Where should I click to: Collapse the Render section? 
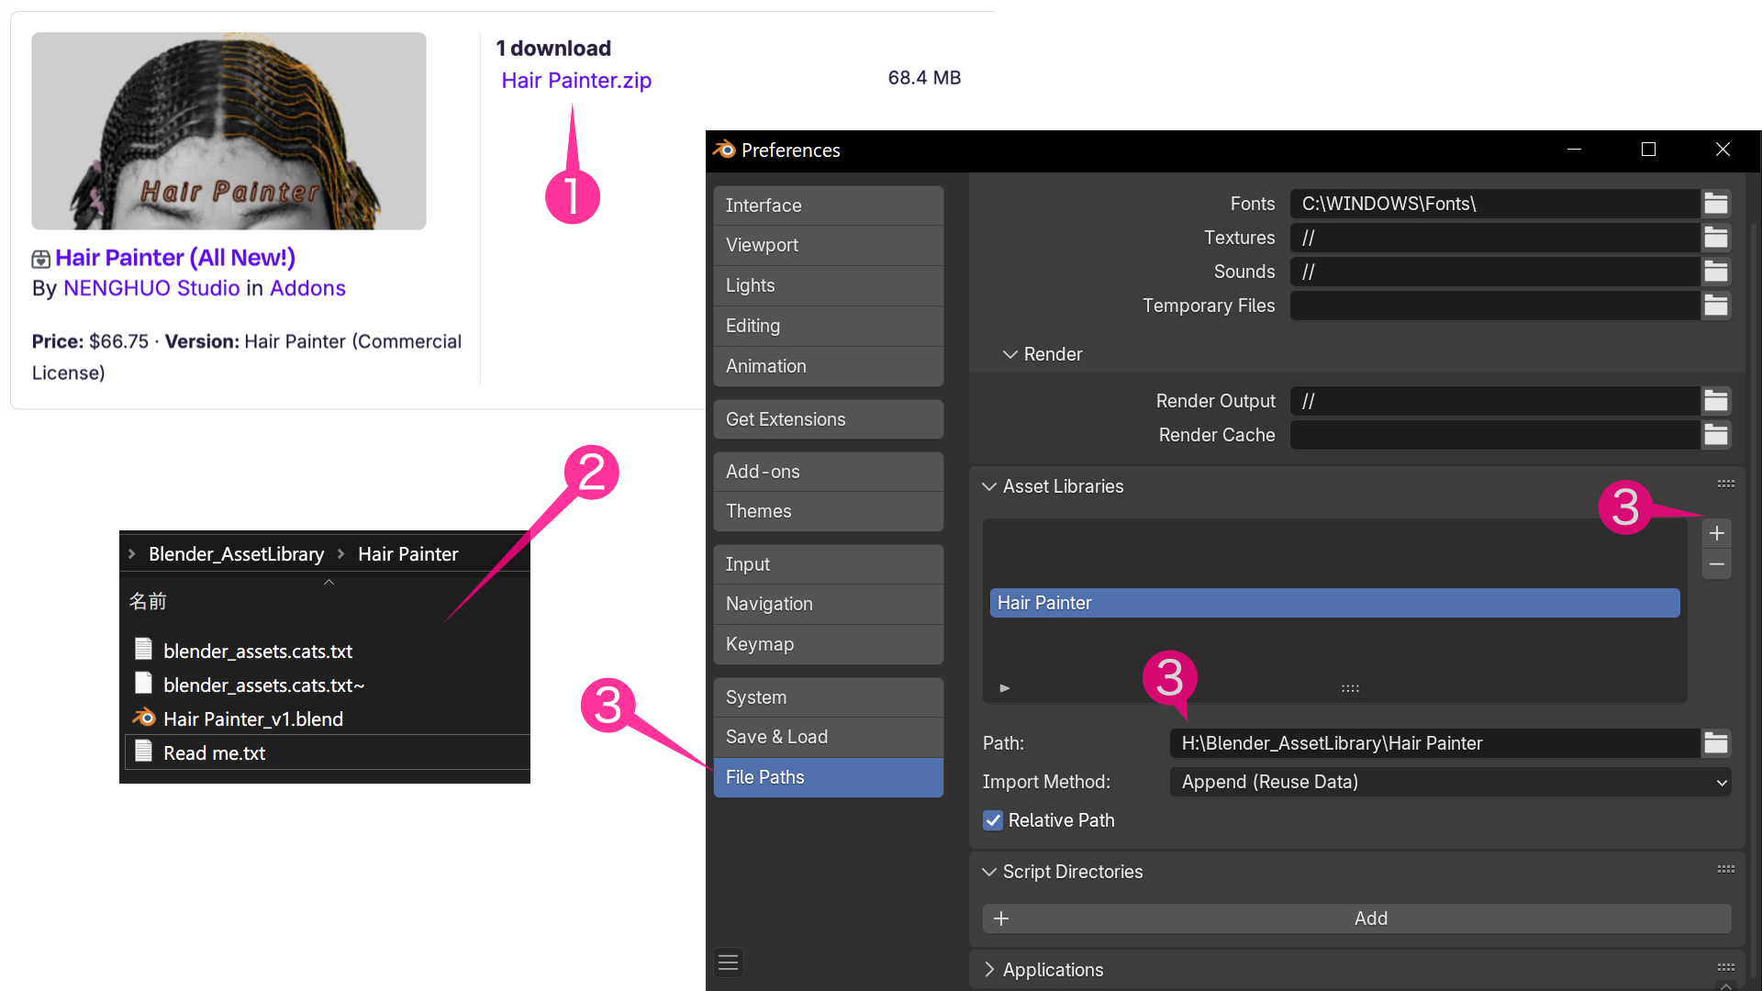[x=1010, y=354]
